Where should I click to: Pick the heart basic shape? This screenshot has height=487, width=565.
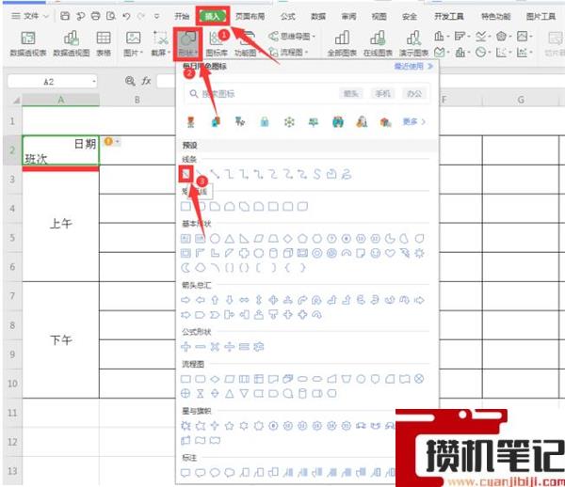pyautogui.click(x=390, y=253)
